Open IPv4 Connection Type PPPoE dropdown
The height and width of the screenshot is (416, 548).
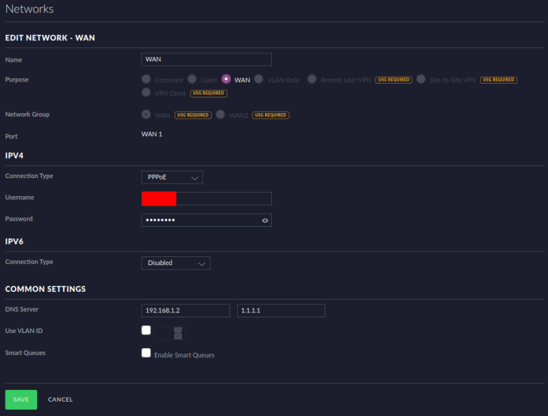[x=172, y=178]
